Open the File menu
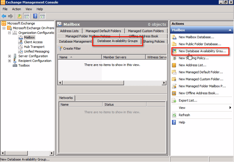Viewport: 234px width, 162px height. coord(5,9)
